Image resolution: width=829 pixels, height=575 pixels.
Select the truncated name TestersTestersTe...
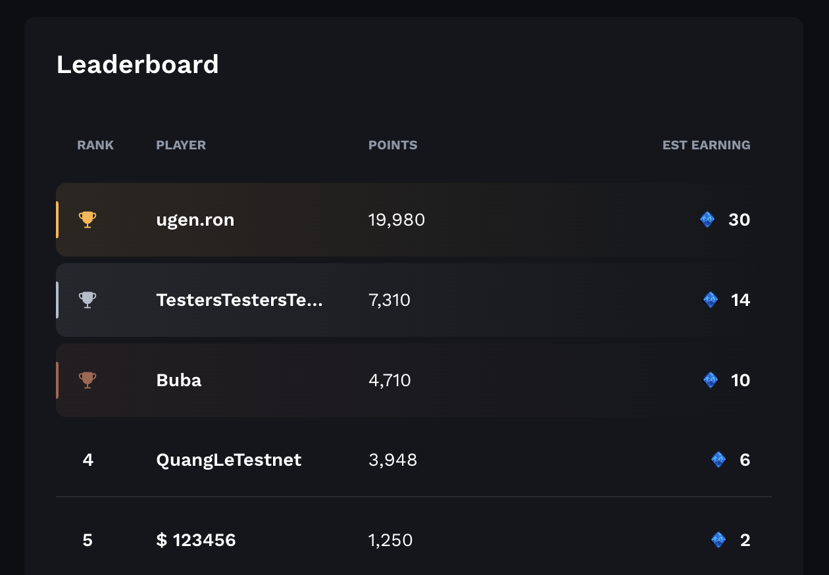[x=239, y=300]
